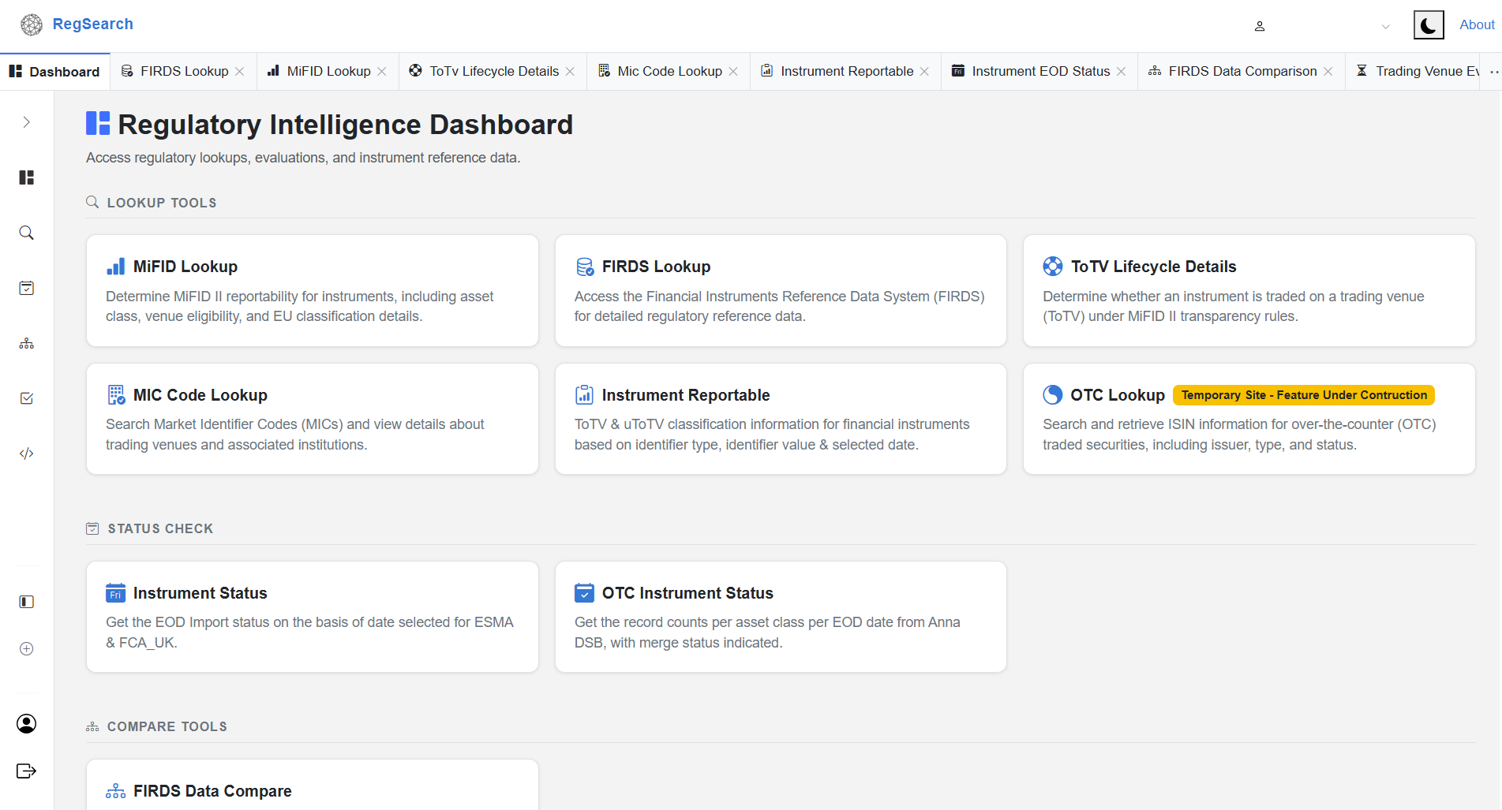Image resolution: width=1502 pixels, height=810 pixels.
Task: Open the MiFID Lookup card
Action: tap(313, 290)
